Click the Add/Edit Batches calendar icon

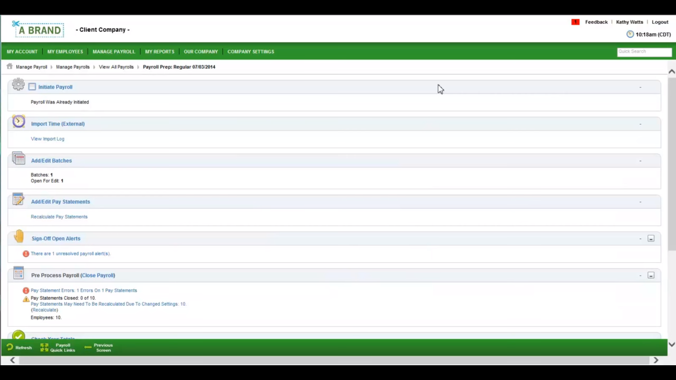click(19, 158)
